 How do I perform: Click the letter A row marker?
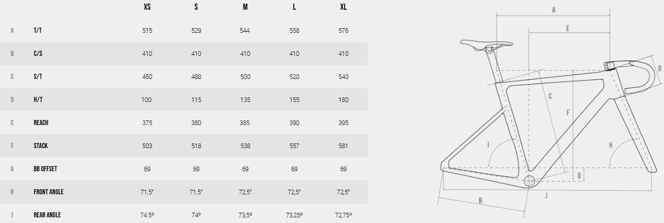click(12, 31)
